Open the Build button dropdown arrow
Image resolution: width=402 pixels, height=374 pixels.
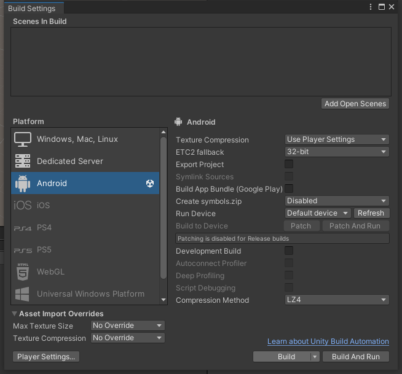pyautogui.click(x=315, y=357)
